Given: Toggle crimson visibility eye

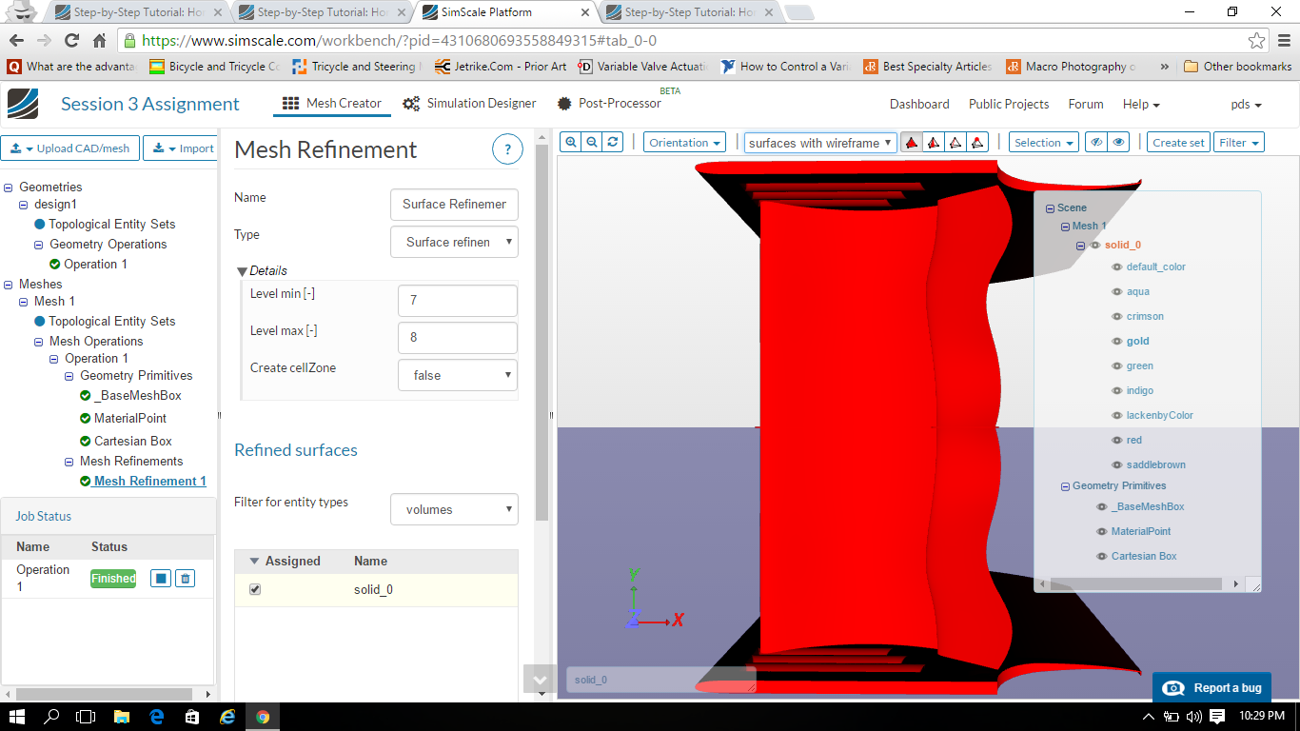Looking at the screenshot, I should [1117, 317].
